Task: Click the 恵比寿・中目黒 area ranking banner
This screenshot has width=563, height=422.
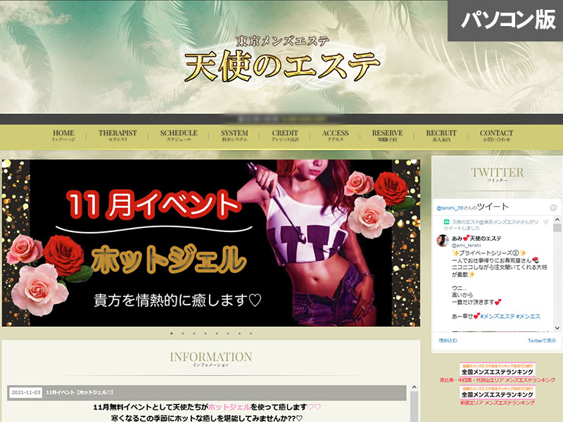Action: pos(497,374)
